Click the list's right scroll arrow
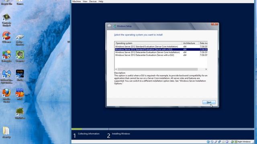Screen dimensions: 257x144 [206, 69]
